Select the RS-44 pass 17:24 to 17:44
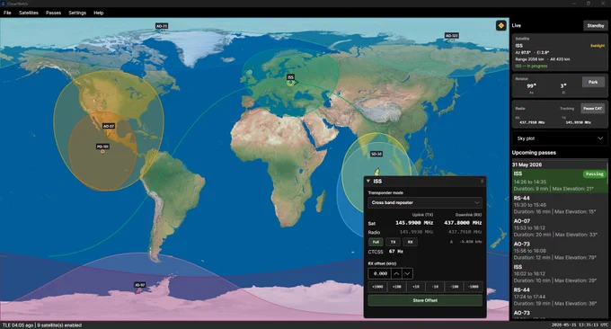The height and width of the screenshot is (329, 611). point(560,297)
